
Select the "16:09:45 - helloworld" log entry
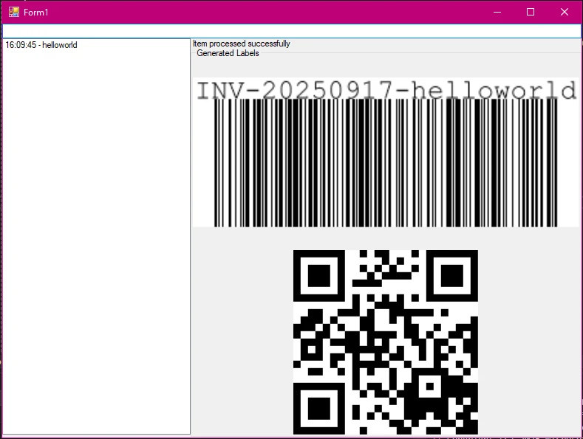41,46
